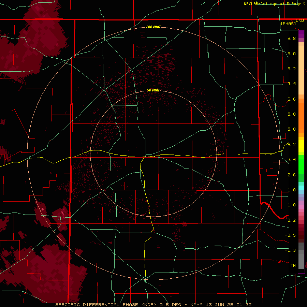The width and height of the screenshot is (307, 307).
Task: Click the cyan segment of the color scale
Action: 301,188
